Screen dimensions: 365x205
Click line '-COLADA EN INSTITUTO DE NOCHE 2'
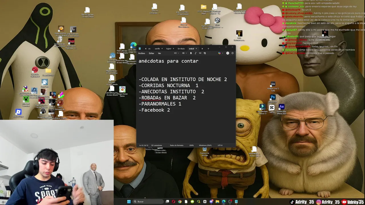point(183,79)
